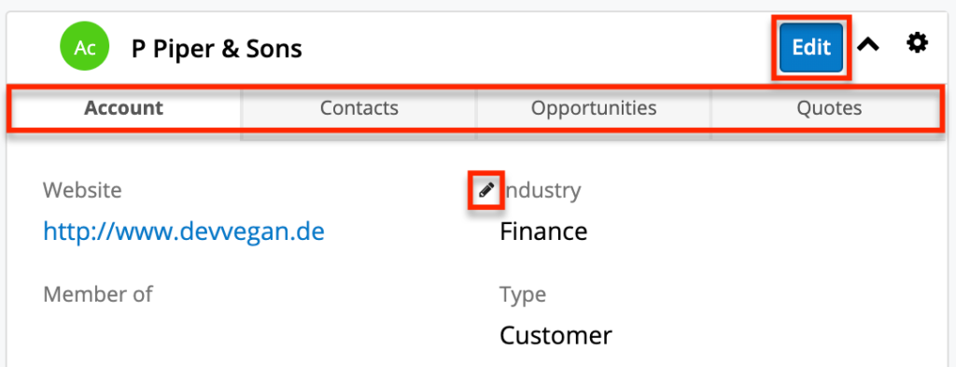Click the Type field label

(523, 295)
